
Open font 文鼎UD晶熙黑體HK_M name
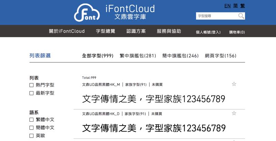click(101, 85)
